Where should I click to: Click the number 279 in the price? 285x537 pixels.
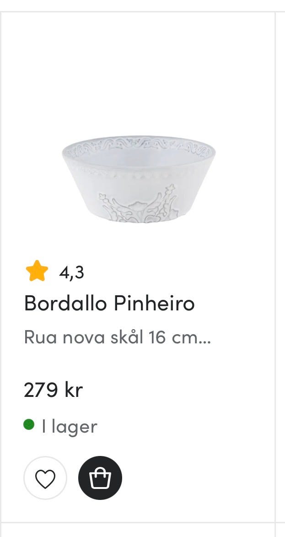(x=41, y=390)
